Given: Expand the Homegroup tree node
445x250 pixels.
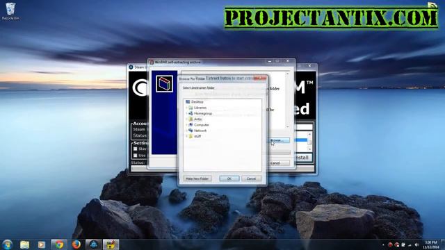Looking at the screenshot, I should pos(186,113).
